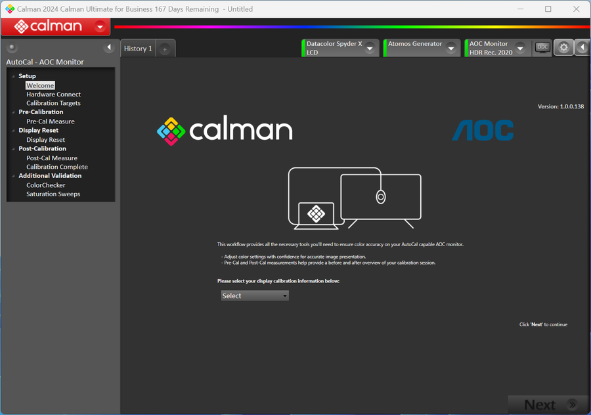Click the AOC brand logo
The height and width of the screenshot is (415, 591).
click(483, 131)
